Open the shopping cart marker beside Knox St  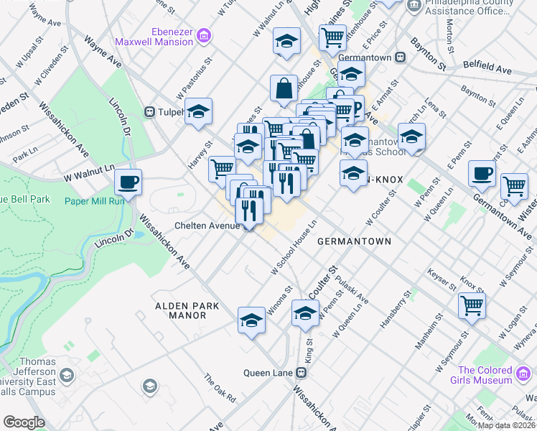click(x=472, y=307)
